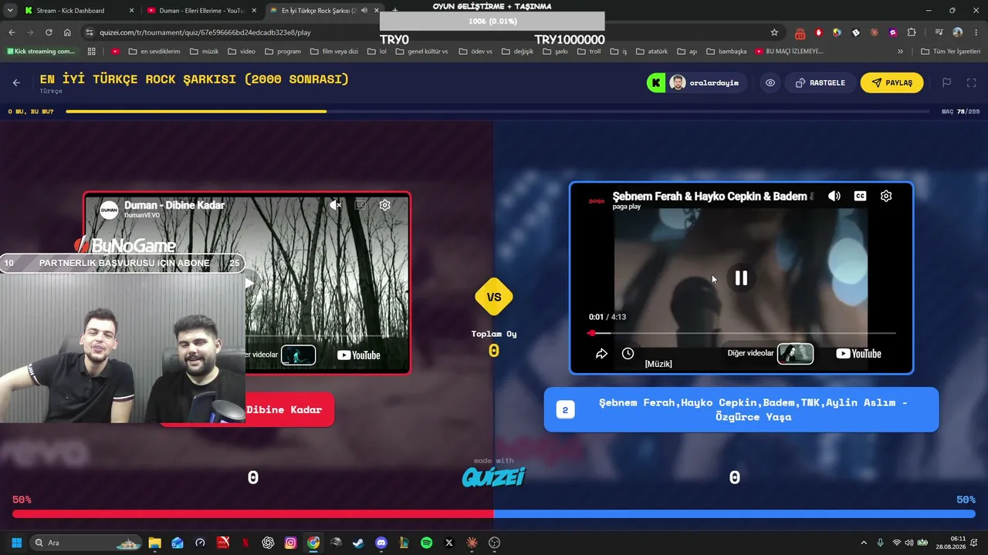Open ChatGPT from the taskbar
The width and height of the screenshot is (988, 555).
[268, 543]
